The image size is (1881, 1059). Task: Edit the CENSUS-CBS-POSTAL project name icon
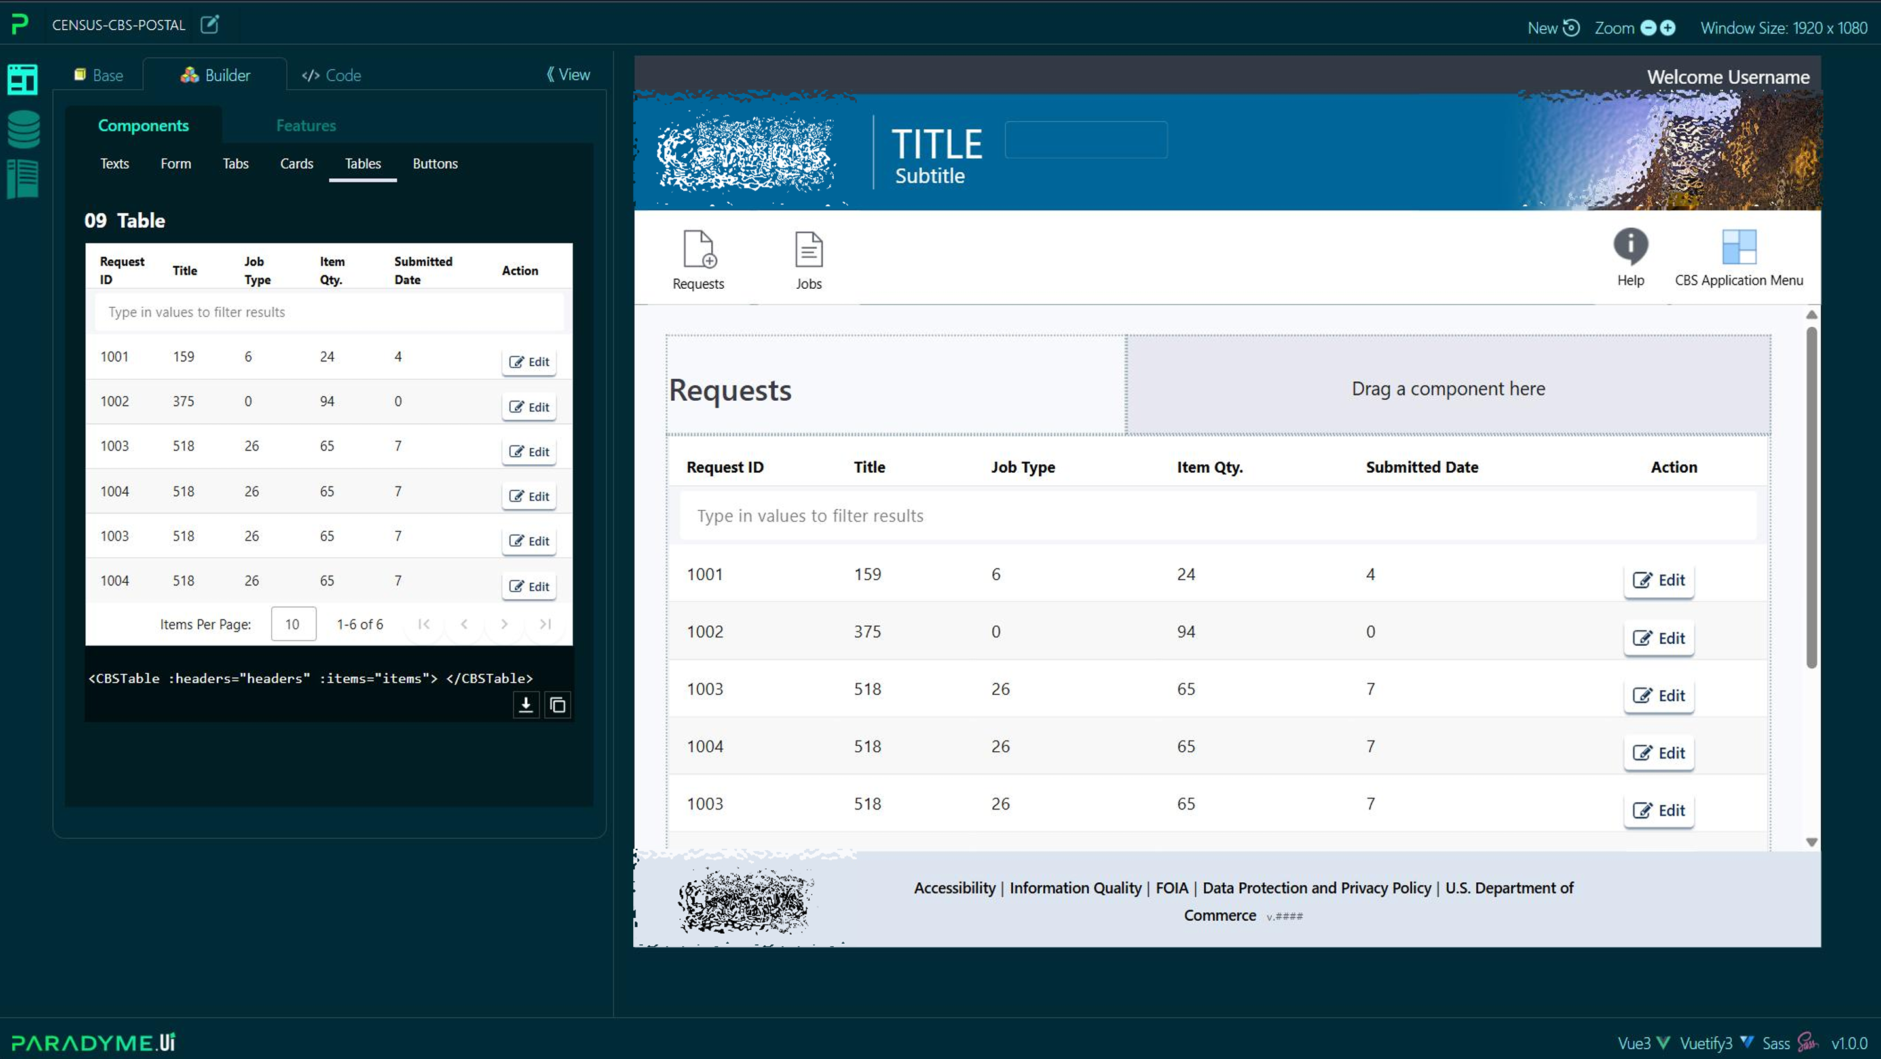coord(210,24)
